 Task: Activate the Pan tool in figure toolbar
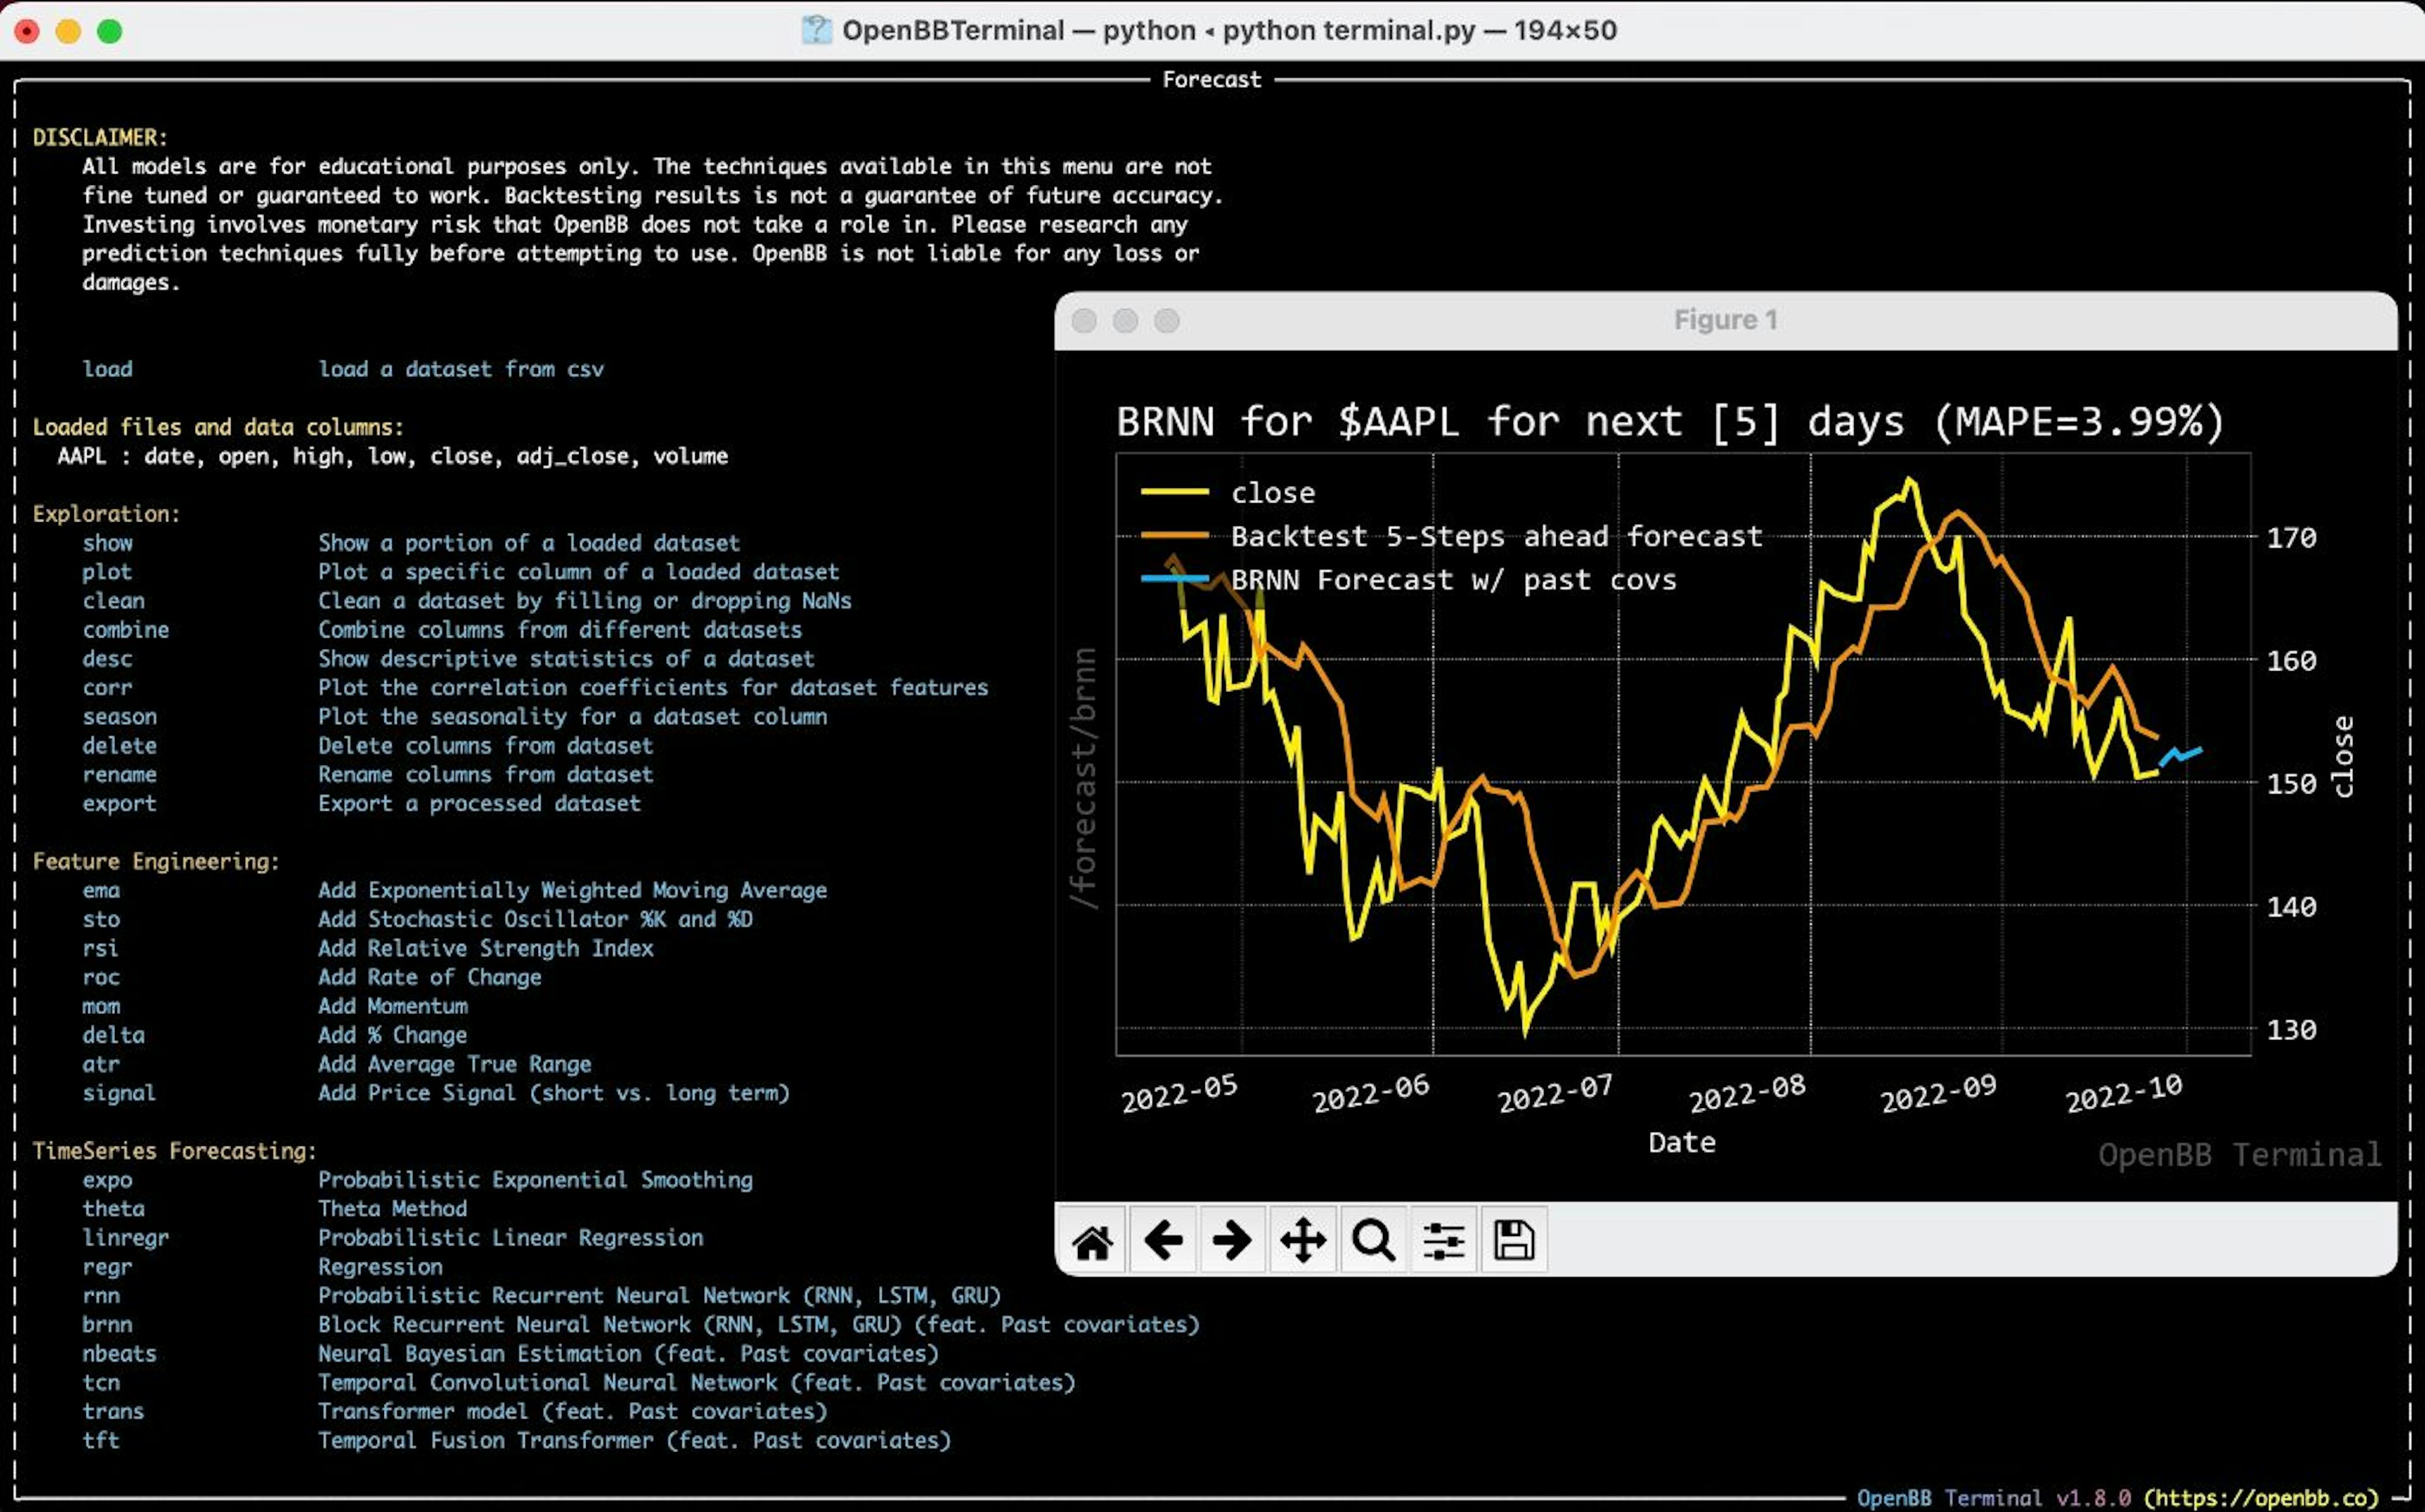(1302, 1240)
